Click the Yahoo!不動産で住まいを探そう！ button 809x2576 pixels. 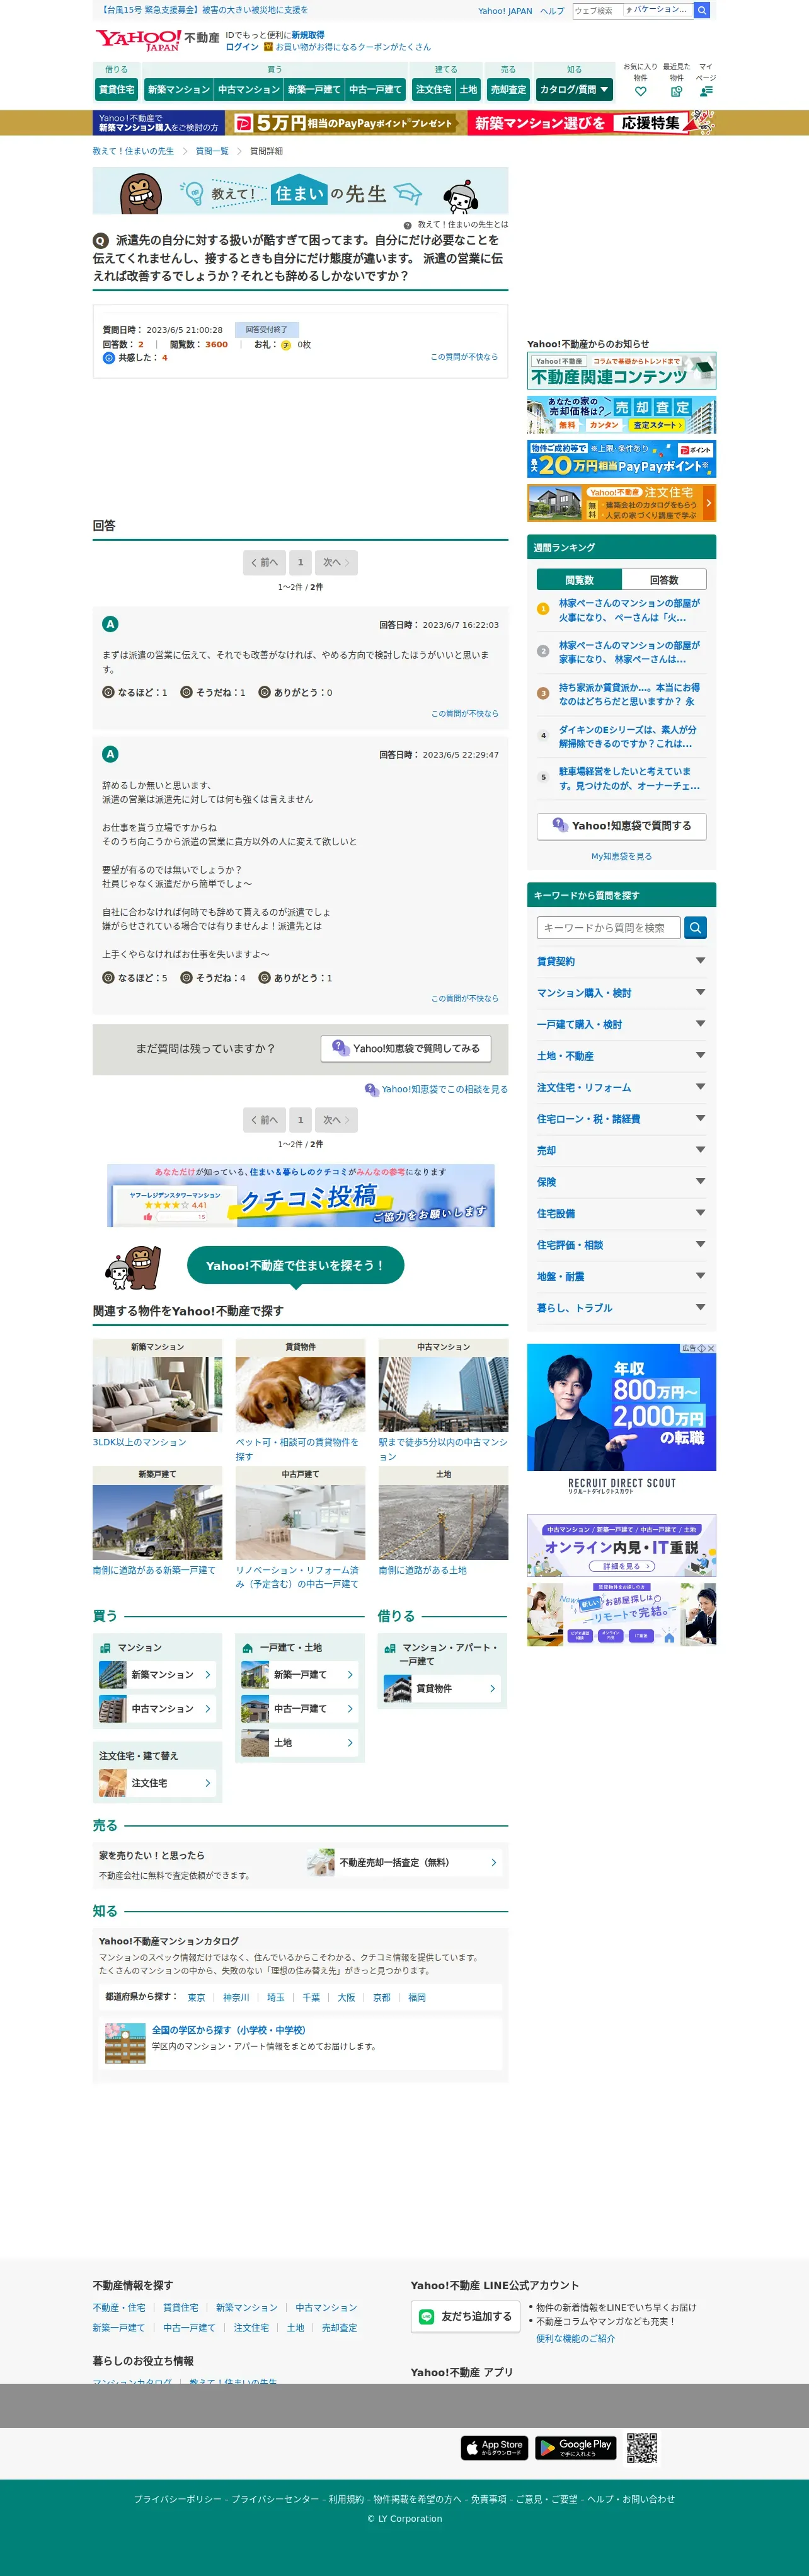coord(295,1265)
